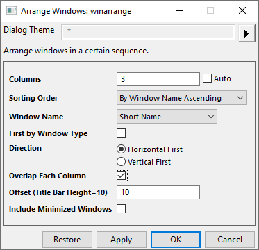Click the Offset value input field
The height and width of the screenshot is (250, 259).
coord(158,192)
